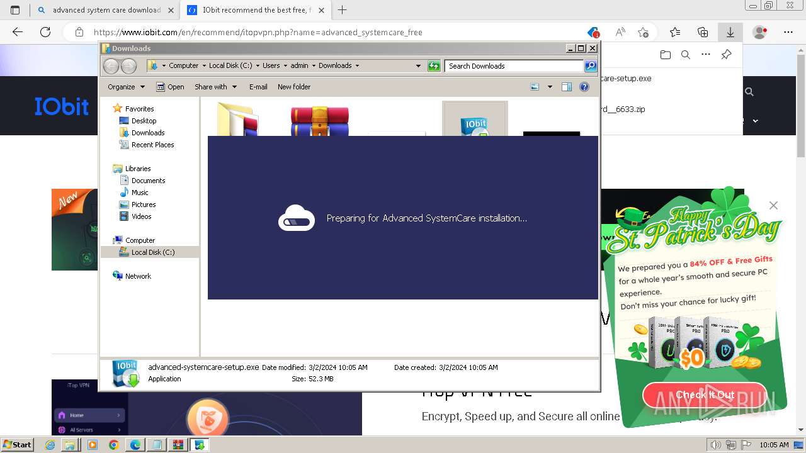This screenshot has width=806, height=453.
Task: Open Edge collections icon
Action: click(703, 32)
